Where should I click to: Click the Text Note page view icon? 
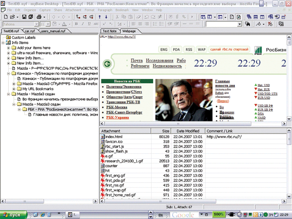coord(232,17)
